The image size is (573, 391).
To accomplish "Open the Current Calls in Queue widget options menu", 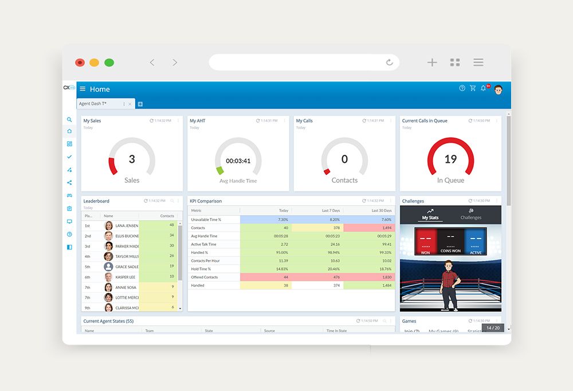I will 497,121.
